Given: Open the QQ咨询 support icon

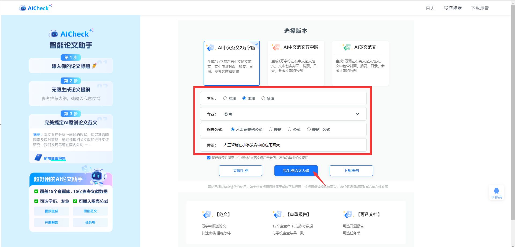Looking at the screenshot, I should pos(496,193).
